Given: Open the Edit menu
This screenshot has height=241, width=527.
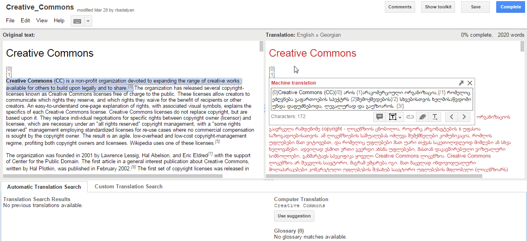Looking at the screenshot, I should pyautogui.click(x=25, y=21).
